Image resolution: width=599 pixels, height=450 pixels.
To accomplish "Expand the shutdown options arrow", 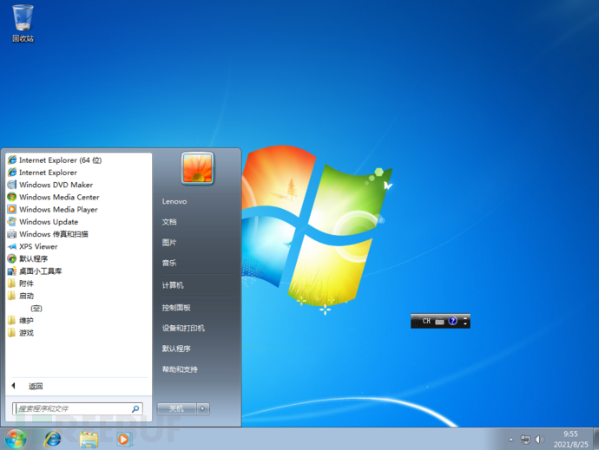I will (x=203, y=408).
